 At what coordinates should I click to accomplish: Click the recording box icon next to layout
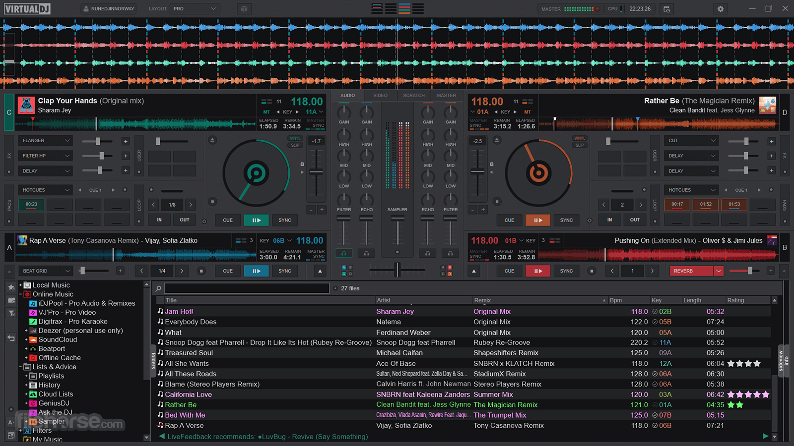244,9
